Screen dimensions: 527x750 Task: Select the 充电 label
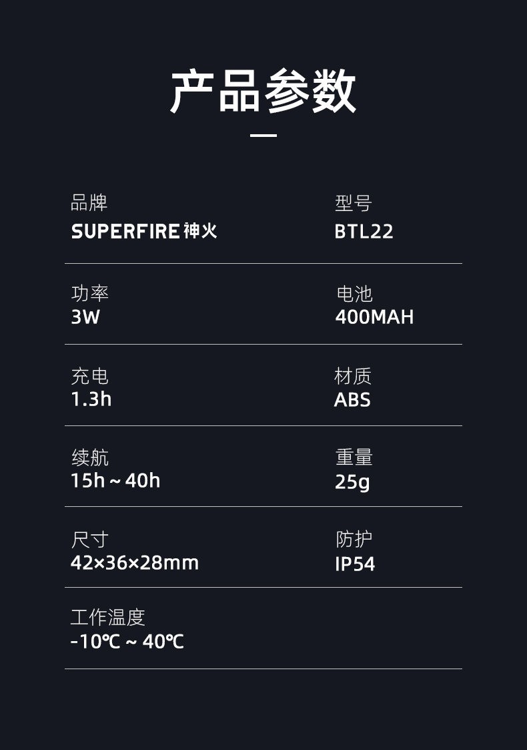(x=89, y=376)
